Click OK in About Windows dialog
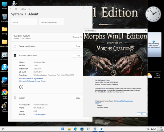 click(141, 114)
